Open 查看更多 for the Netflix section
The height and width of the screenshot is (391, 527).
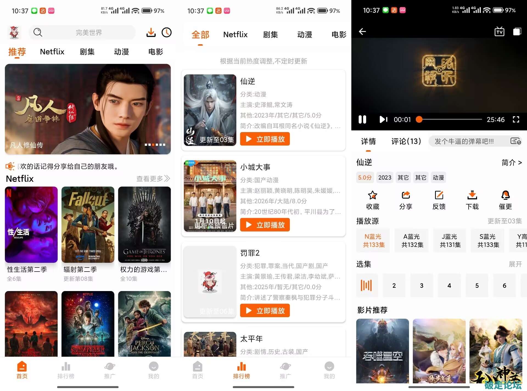(153, 179)
